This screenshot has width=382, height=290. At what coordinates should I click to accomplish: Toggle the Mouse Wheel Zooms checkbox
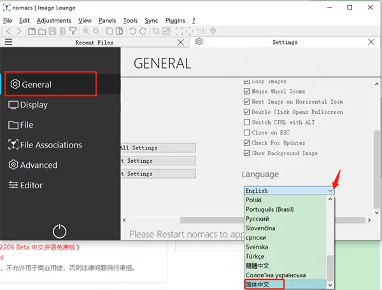(x=247, y=92)
